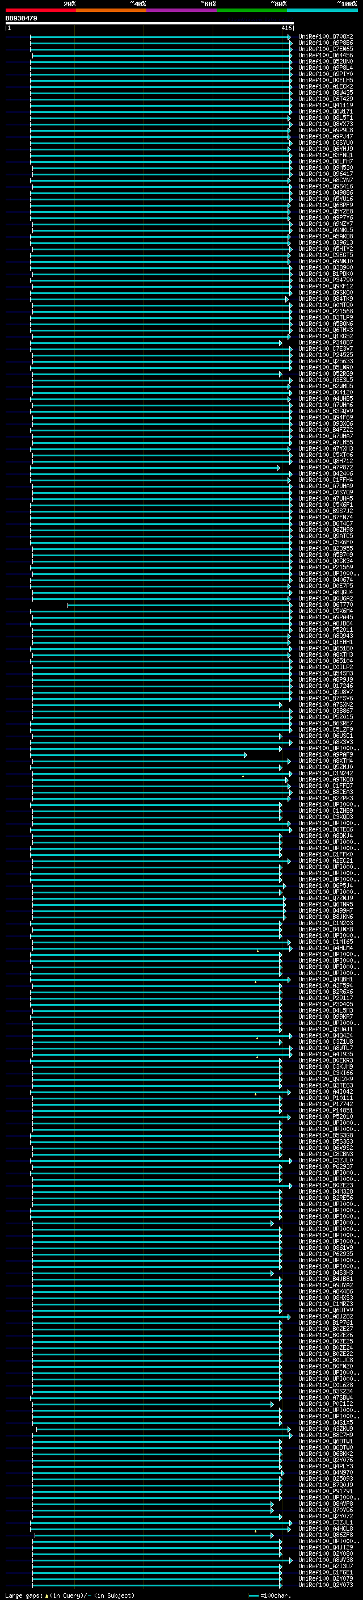Select hit label UniRef100_A7SXN2

(325, 704)
